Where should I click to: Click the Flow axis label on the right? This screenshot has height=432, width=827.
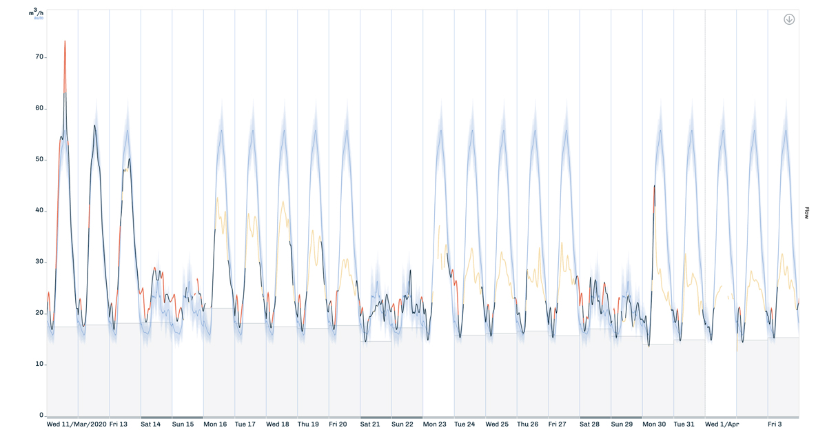(806, 213)
